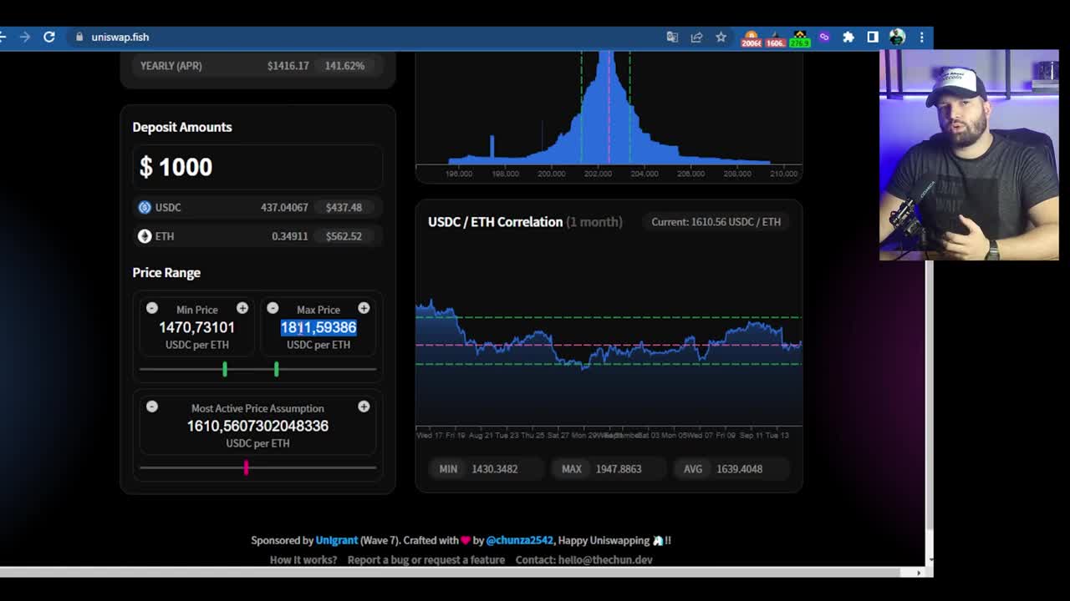1070x601 pixels.
Task: Reload the page with the refresh icon
Action: (49, 37)
